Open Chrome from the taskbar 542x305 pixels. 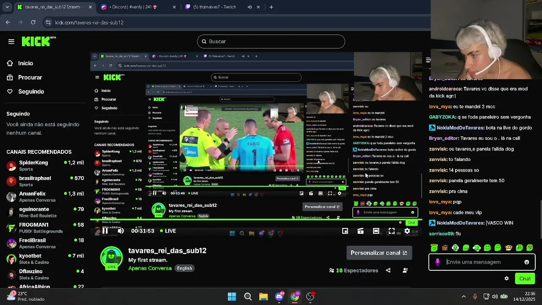pos(295,297)
